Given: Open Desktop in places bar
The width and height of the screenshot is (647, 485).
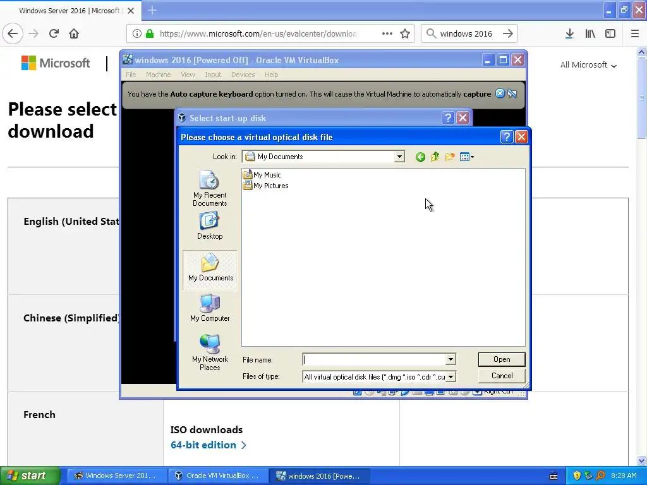Looking at the screenshot, I should [210, 225].
